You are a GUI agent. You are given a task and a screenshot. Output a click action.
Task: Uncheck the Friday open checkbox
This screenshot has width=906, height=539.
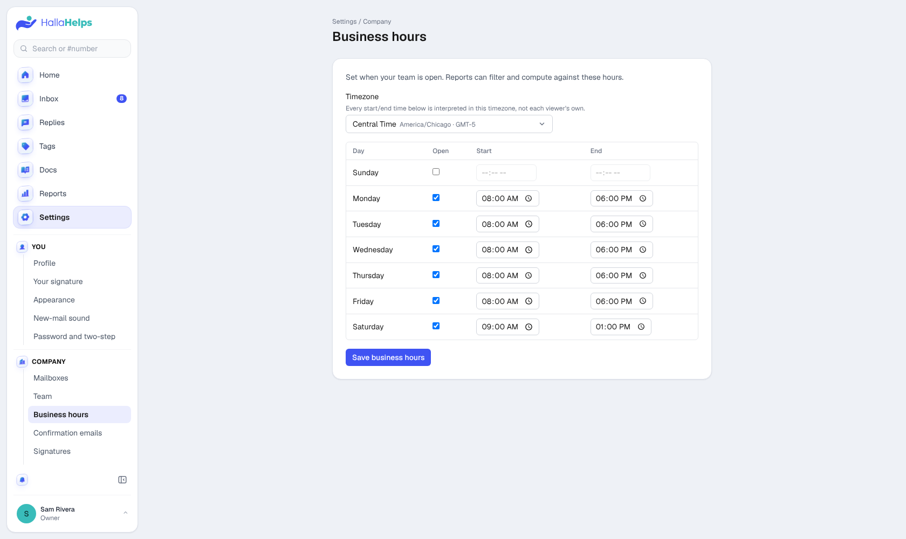click(x=436, y=301)
